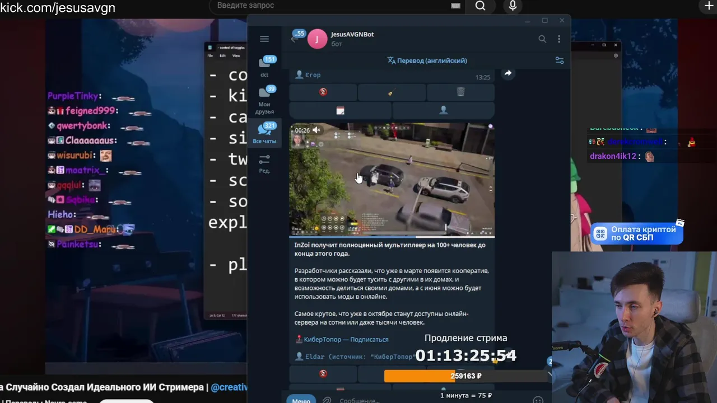Screen dimensions: 717x403
Task: Click the create plus icon in browser
Action: pos(708,6)
